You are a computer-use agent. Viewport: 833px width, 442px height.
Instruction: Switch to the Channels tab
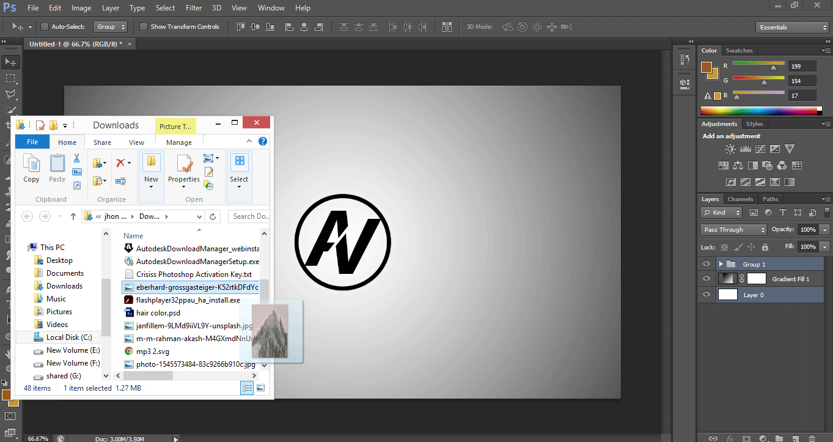click(740, 199)
